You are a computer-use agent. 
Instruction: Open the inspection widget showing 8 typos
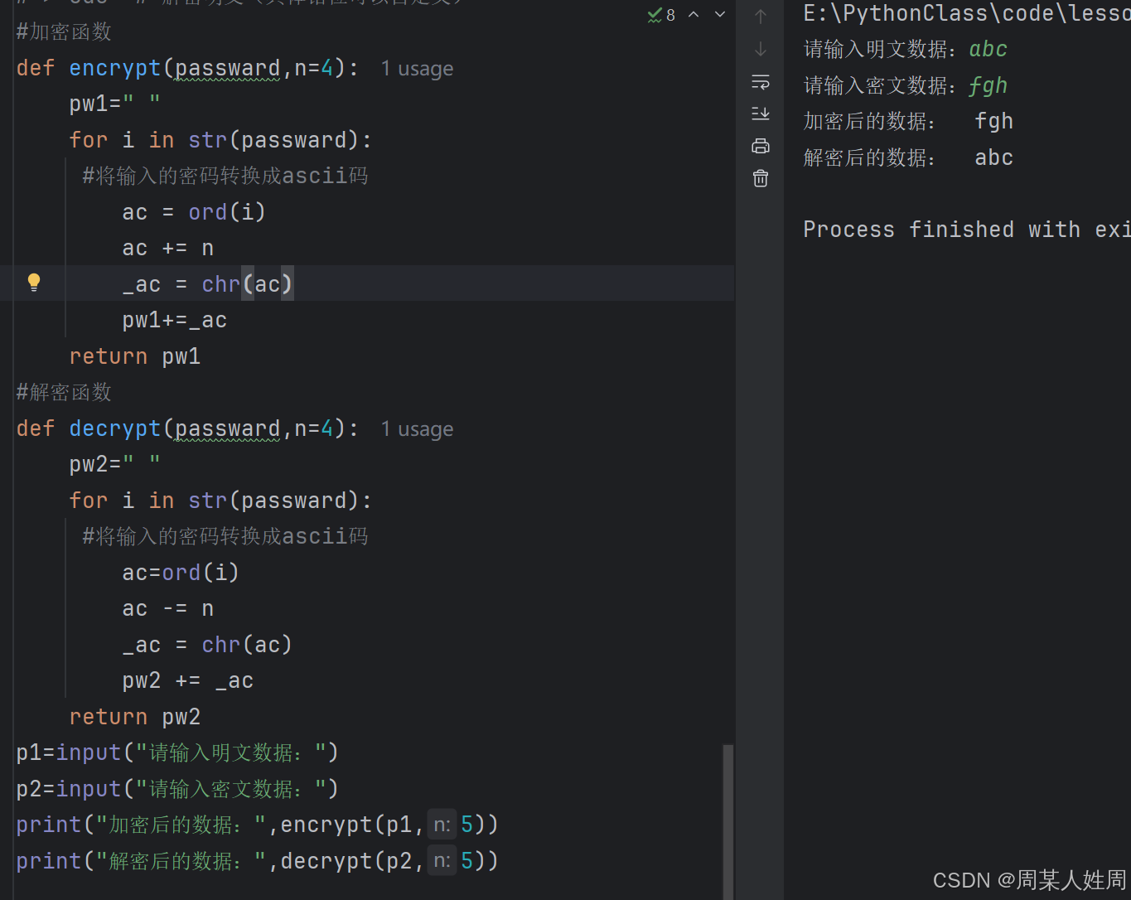[x=661, y=15]
